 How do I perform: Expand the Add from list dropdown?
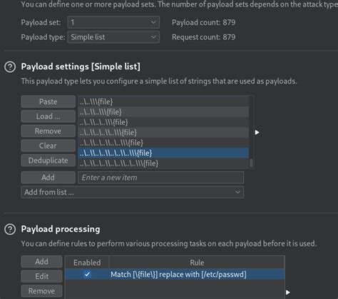pyautogui.click(x=133, y=192)
